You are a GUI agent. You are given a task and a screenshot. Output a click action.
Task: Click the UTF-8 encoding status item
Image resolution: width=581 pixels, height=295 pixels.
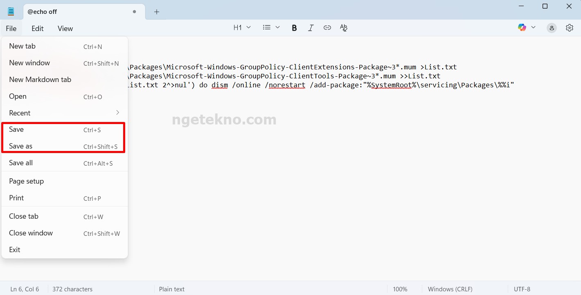(522, 289)
